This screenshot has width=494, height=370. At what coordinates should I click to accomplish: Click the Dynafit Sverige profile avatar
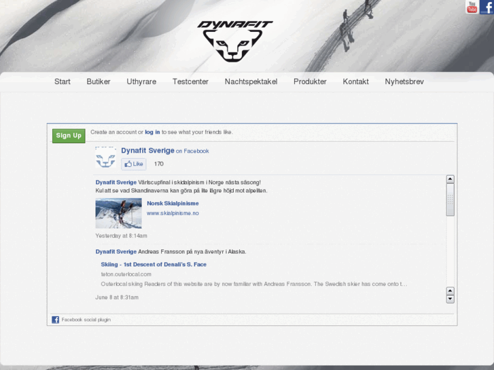(x=106, y=157)
